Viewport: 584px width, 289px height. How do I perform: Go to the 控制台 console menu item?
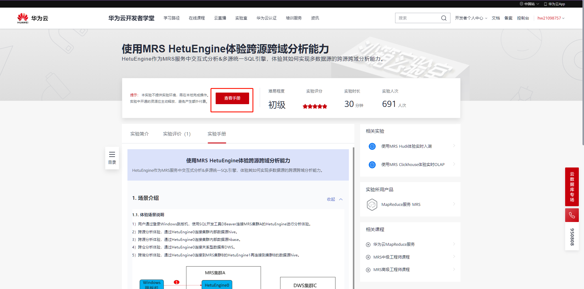[523, 18]
